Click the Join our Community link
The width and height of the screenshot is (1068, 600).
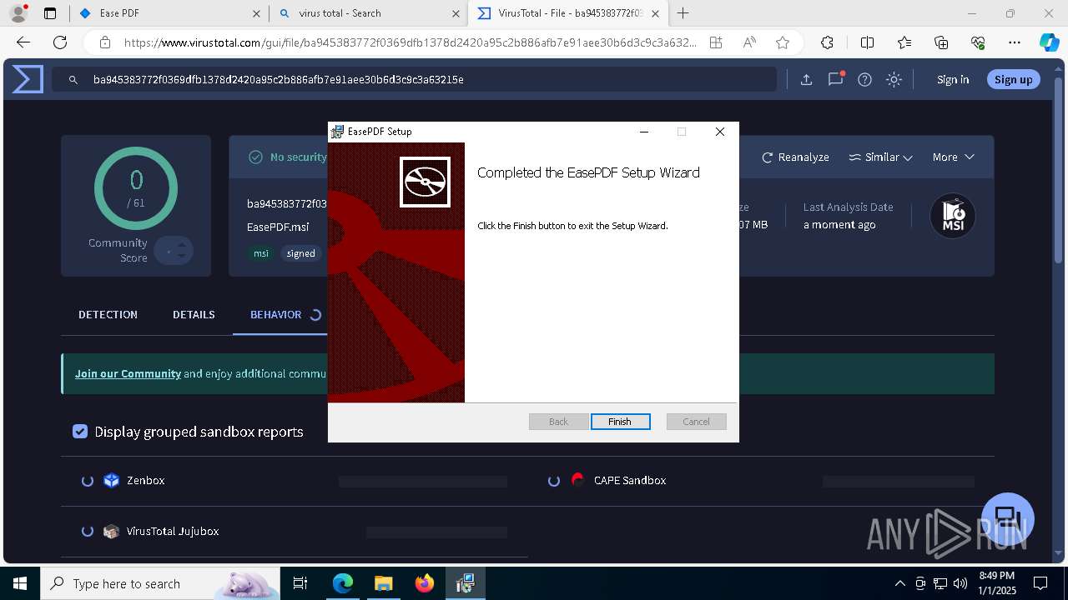(128, 373)
